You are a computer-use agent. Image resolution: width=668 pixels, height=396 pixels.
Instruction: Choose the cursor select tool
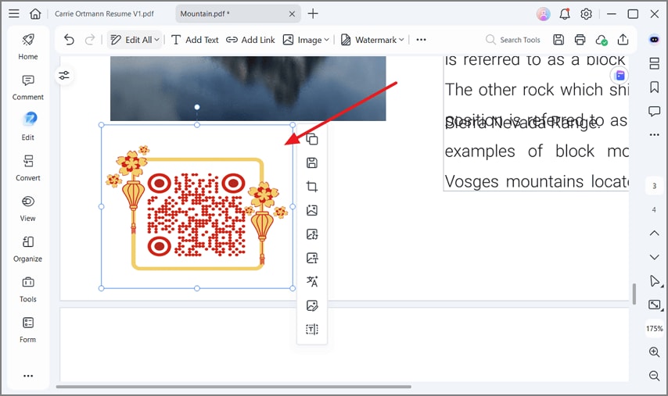pos(655,281)
